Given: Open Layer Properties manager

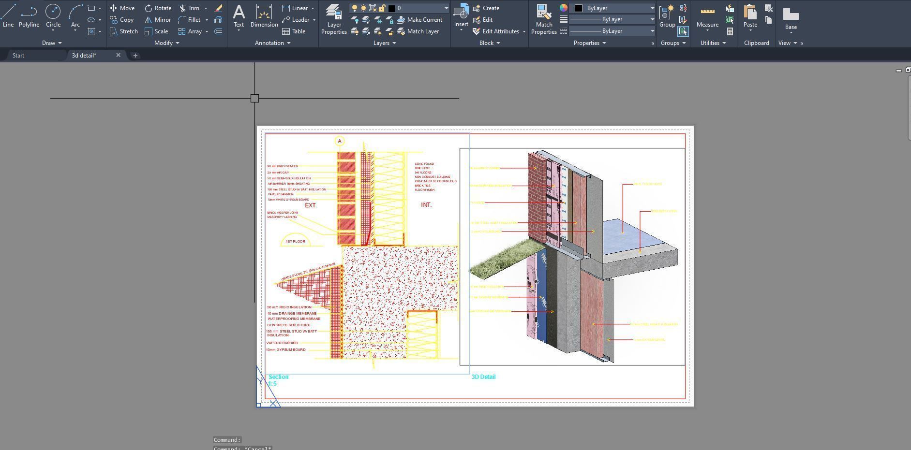Looking at the screenshot, I should 334,19.
